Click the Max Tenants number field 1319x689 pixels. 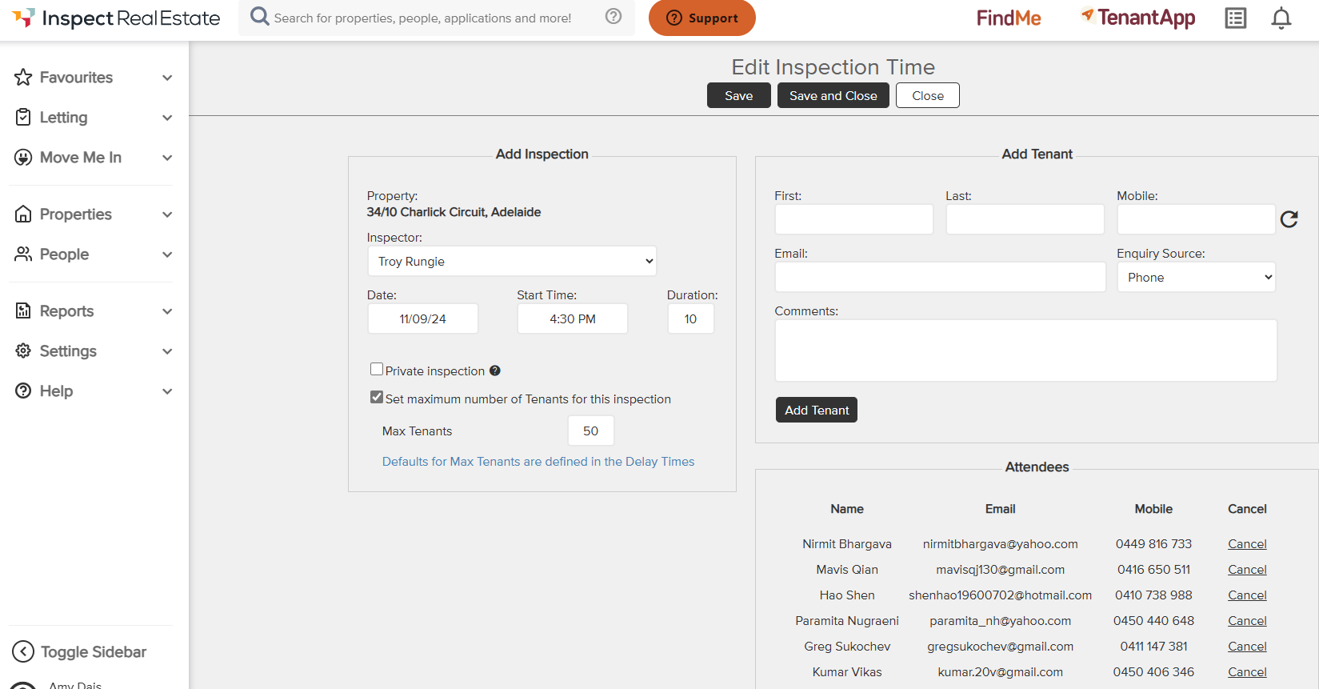[590, 431]
